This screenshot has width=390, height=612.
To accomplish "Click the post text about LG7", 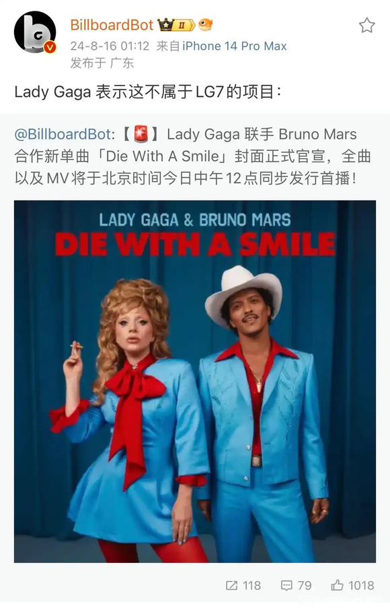I will click(147, 92).
